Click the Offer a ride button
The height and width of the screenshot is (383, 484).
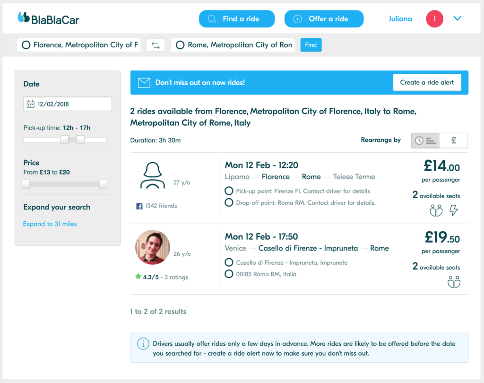pos(324,19)
